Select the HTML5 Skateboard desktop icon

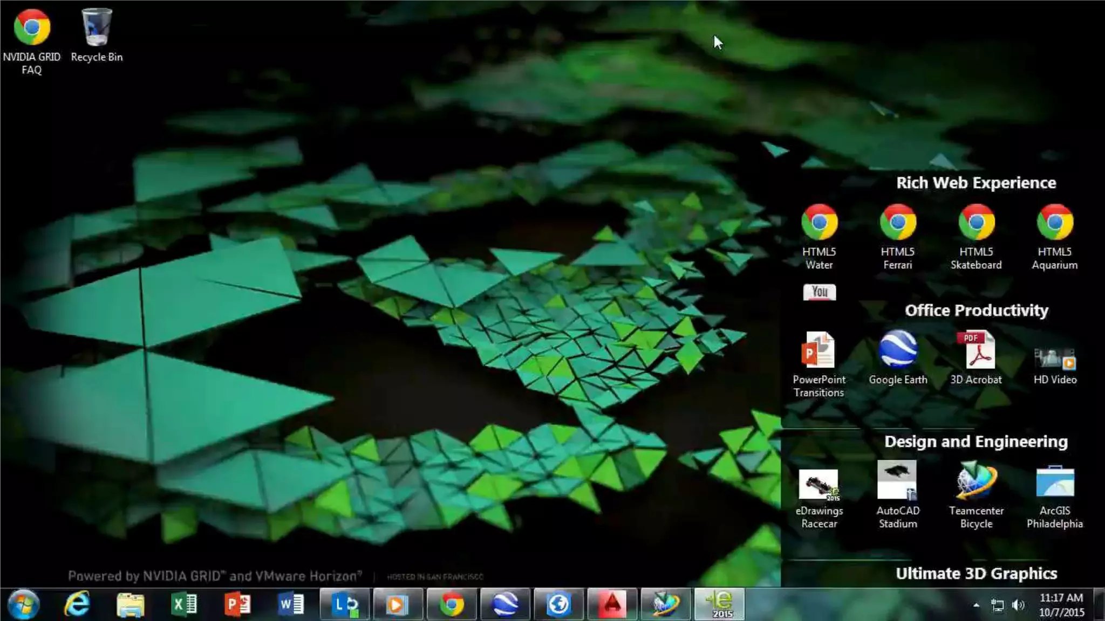[976, 222]
